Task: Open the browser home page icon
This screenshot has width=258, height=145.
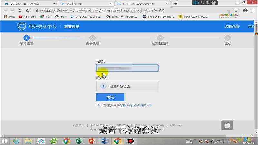Action: [28, 10]
